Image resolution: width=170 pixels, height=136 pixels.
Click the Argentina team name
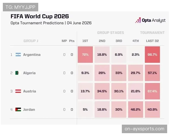[32, 55]
